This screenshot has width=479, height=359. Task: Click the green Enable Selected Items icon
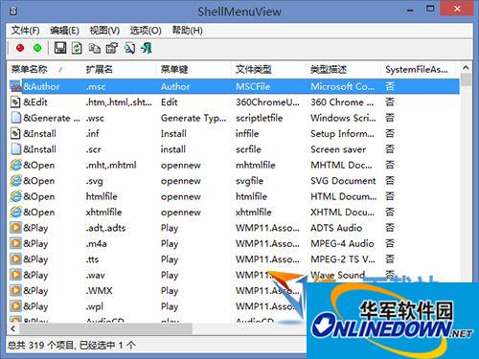coord(37,48)
